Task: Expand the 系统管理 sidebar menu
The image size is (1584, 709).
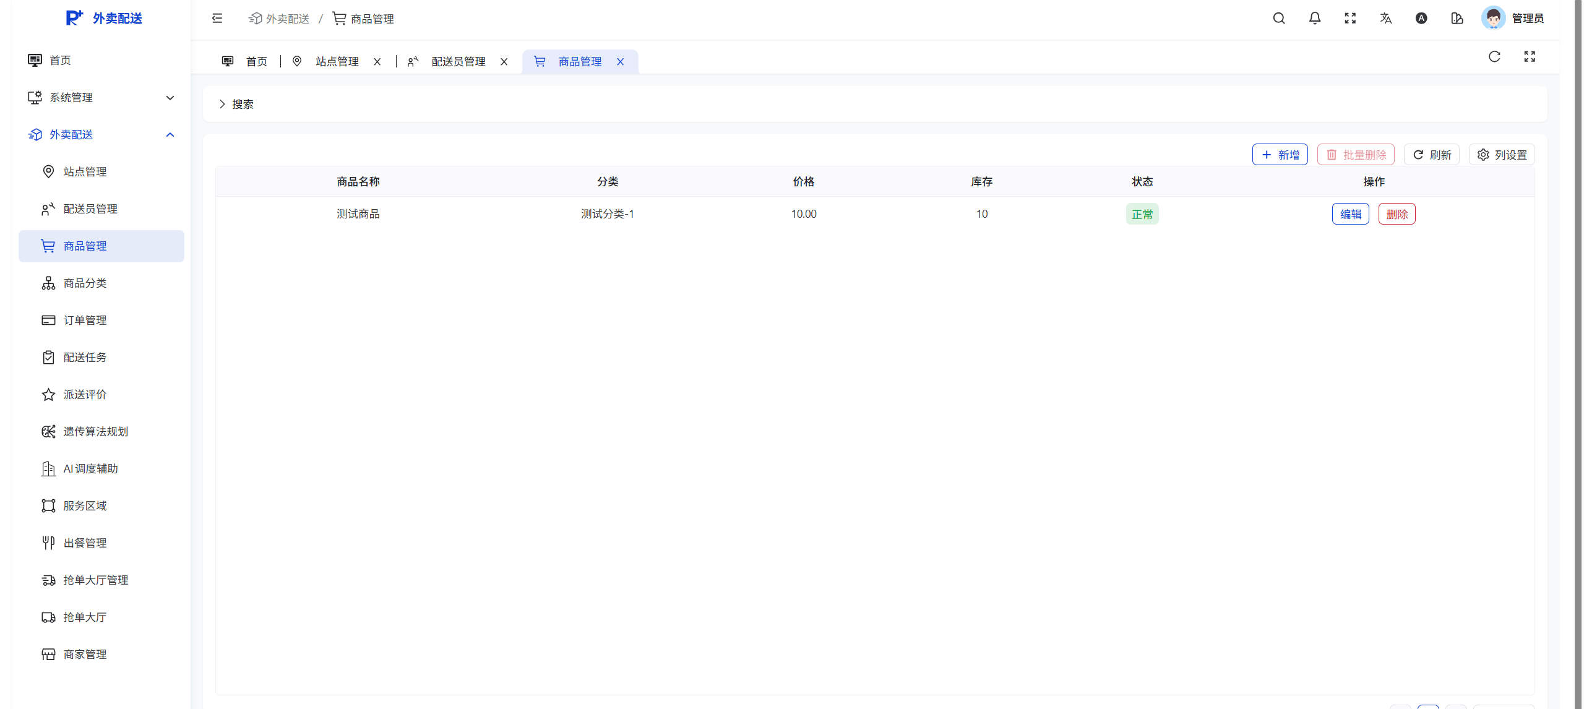Action: (x=101, y=98)
